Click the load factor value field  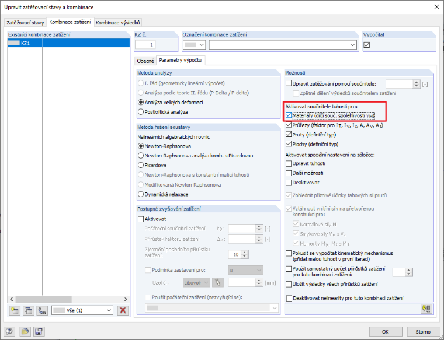[400, 84]
